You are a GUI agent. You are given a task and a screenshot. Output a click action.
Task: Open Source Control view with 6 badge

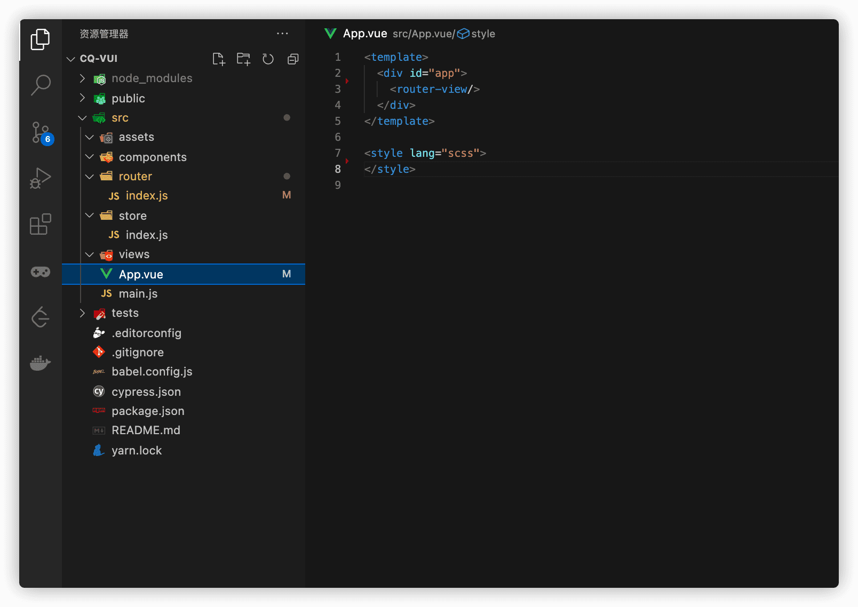41,132
